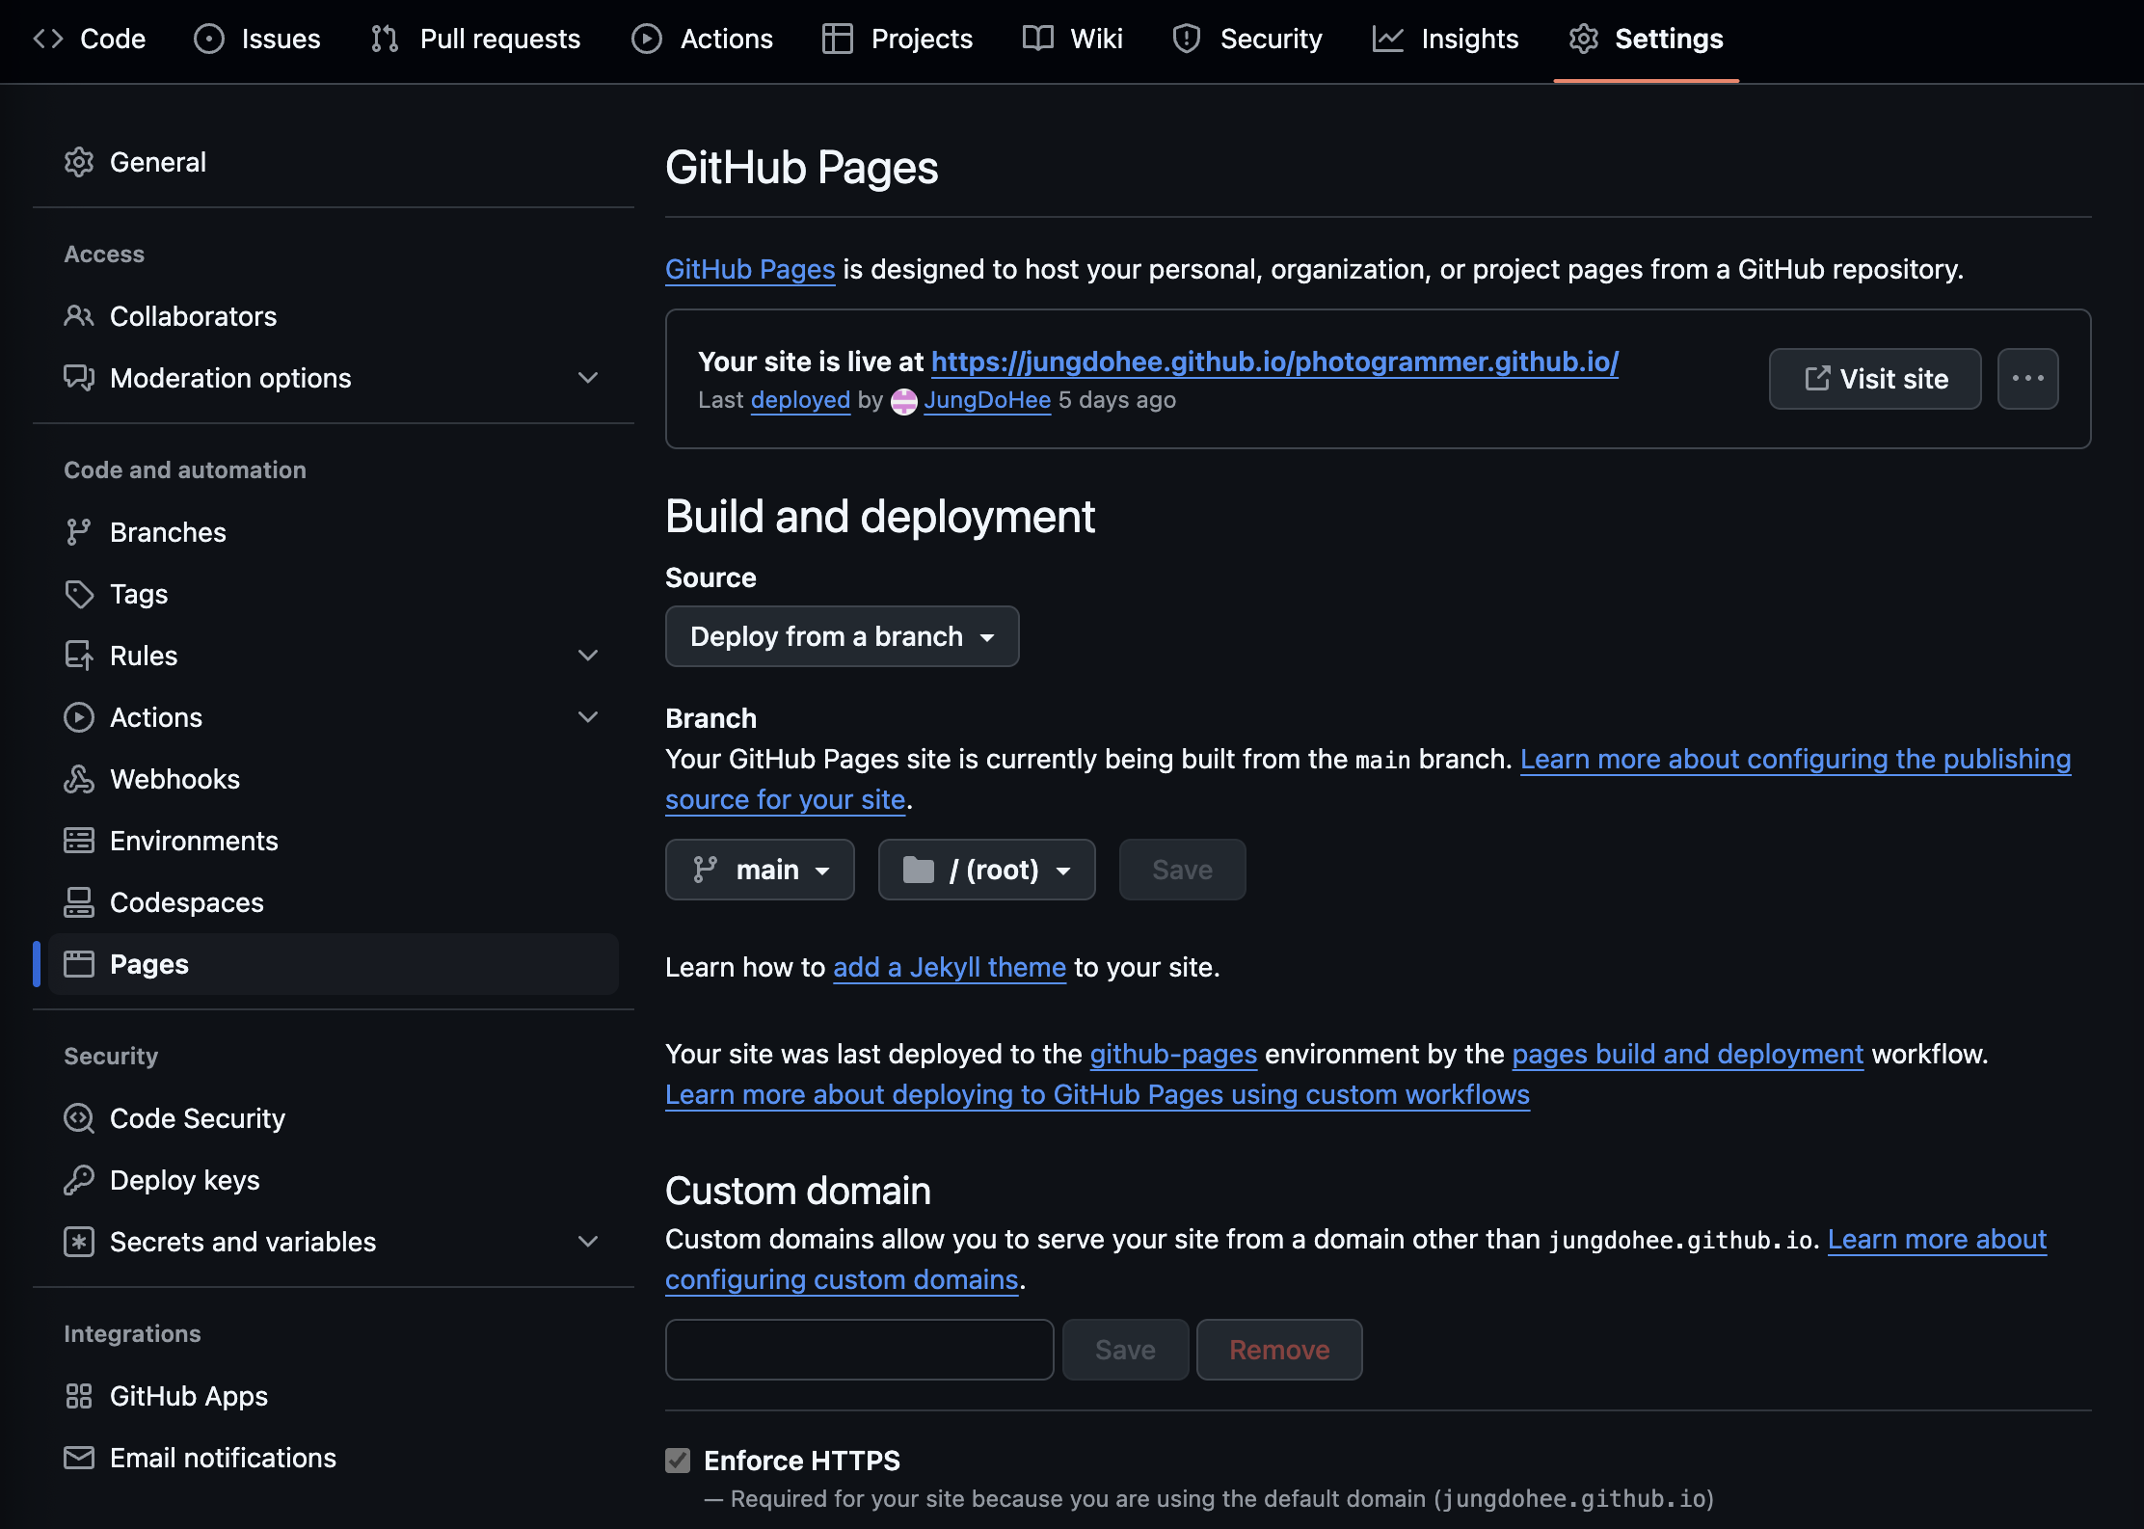
Task: Open the pages build and deployment link
Action: coord(1687,1054)
